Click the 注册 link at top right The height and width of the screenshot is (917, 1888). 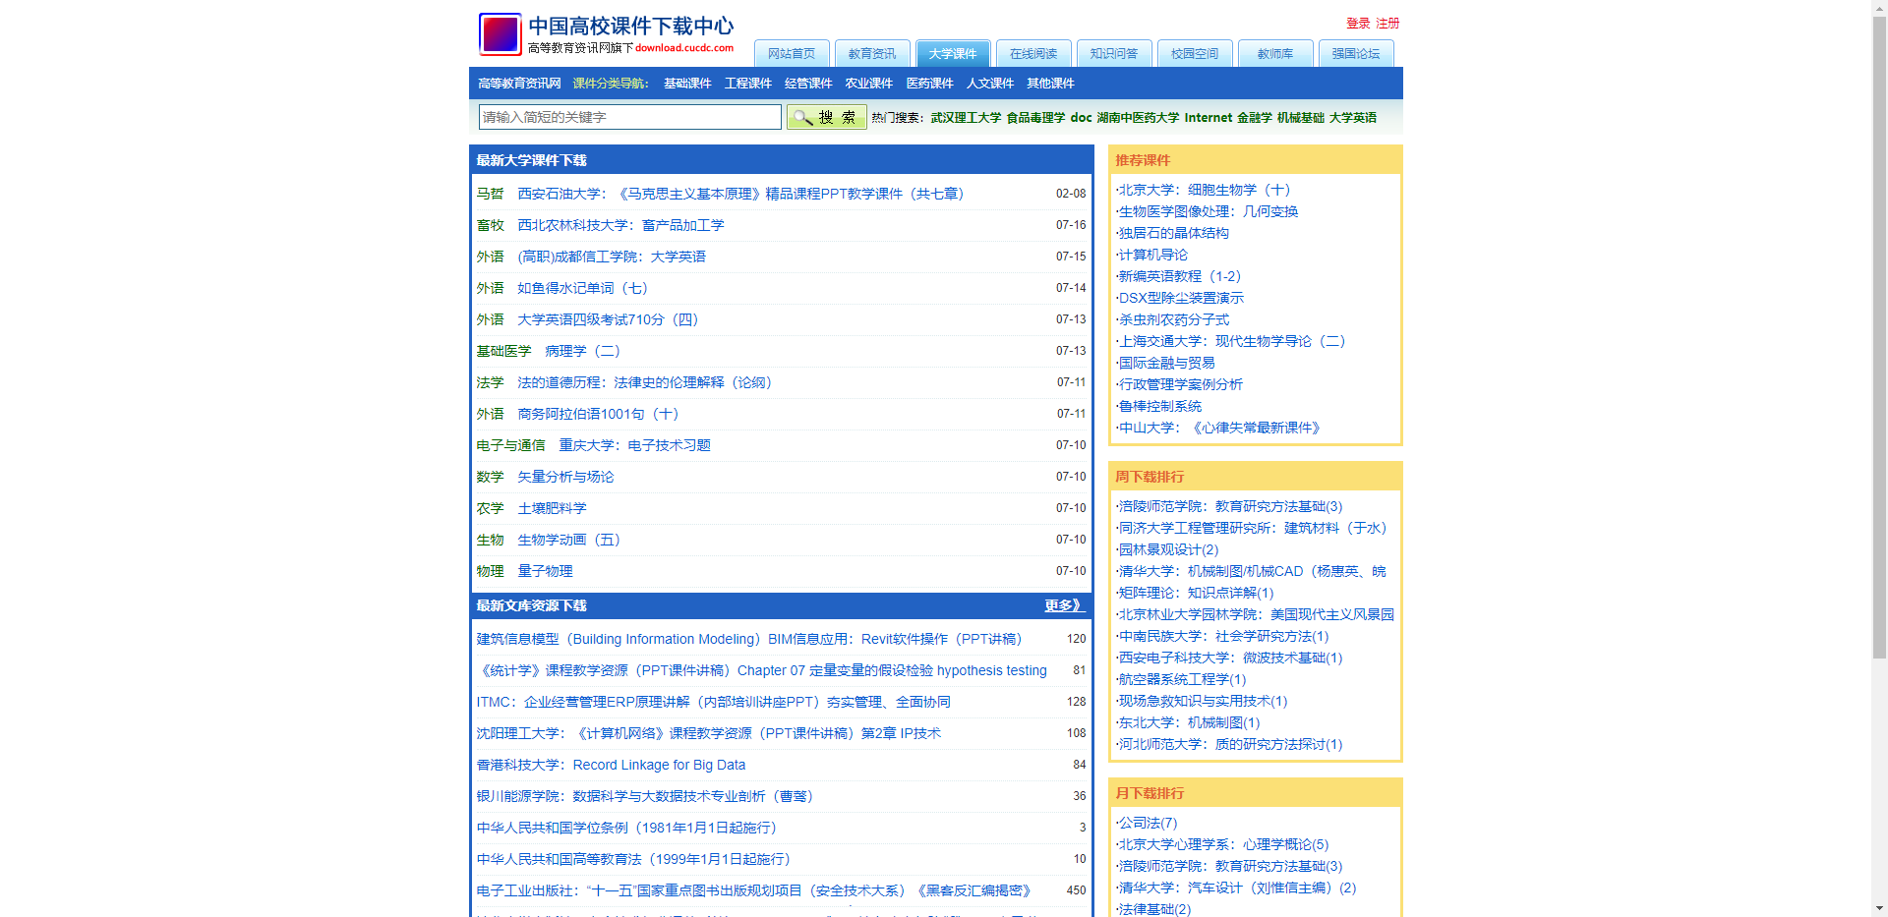(x=1386, y=23)
